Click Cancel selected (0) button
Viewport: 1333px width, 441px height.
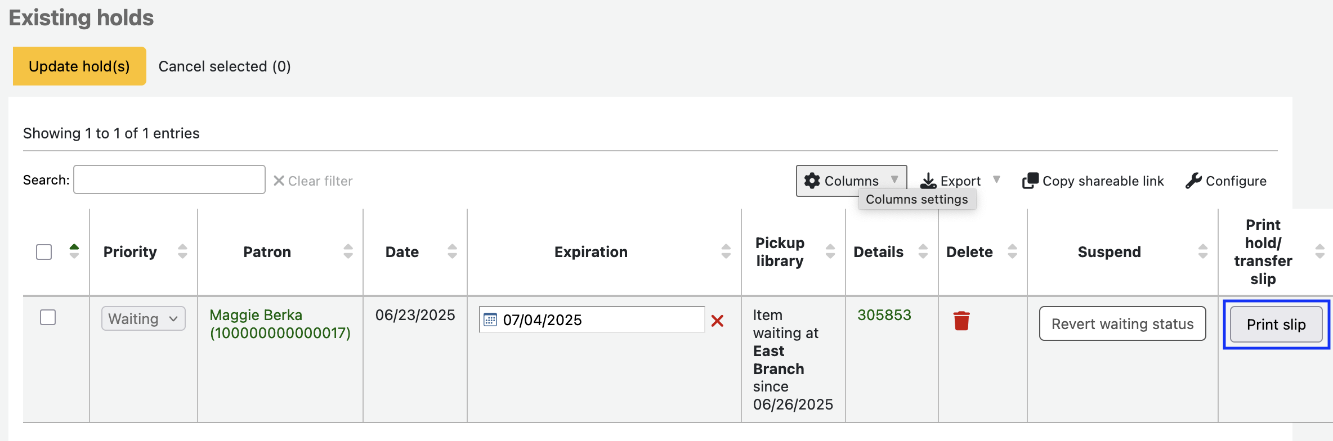(225, 66)
